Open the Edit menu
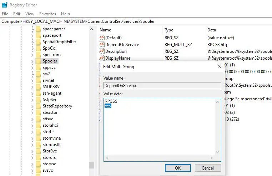 point(17,14)
